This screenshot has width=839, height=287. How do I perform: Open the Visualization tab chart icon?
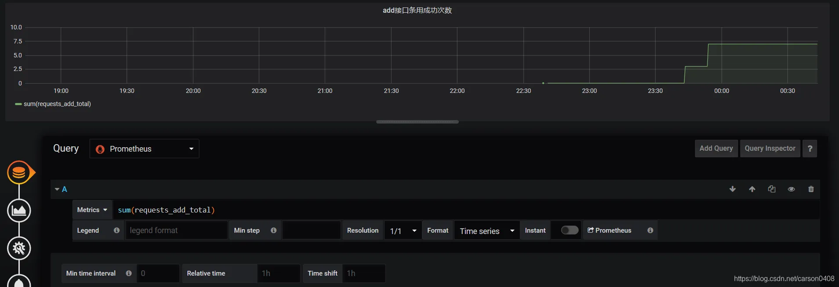coord(19,211)
